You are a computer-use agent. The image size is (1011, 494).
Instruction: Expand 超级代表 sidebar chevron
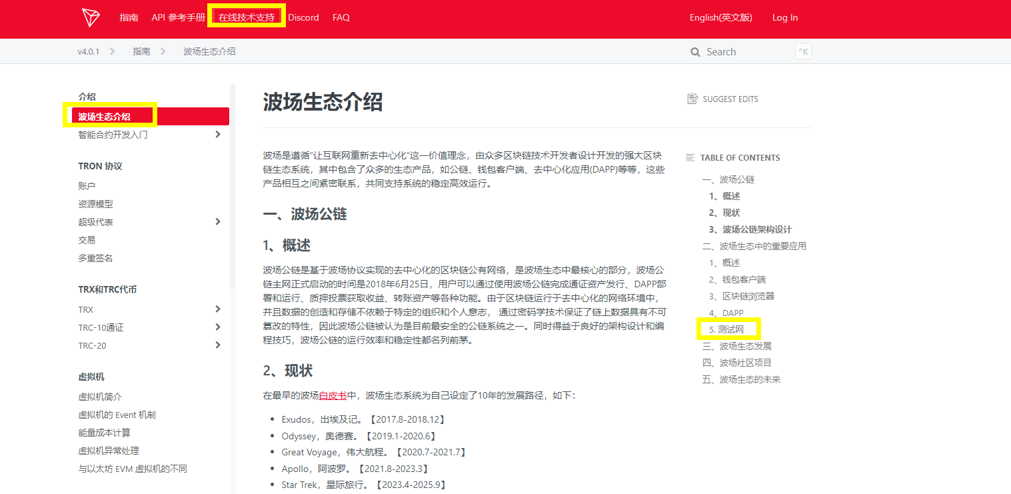(218, 221)
